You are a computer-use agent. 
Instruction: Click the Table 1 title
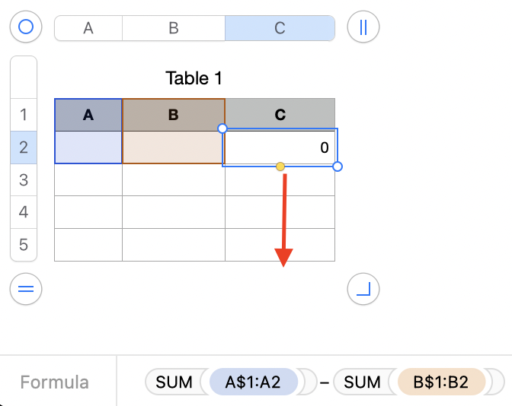(x=194, y=78)
